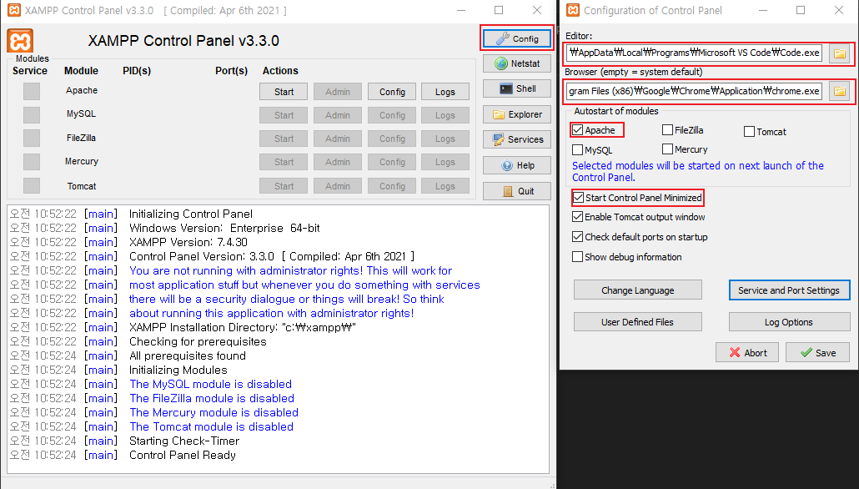Toggle Tomcat service install box
Image resolution: width=859 pixels, height=489 pixels.
(x=32, y=186)
